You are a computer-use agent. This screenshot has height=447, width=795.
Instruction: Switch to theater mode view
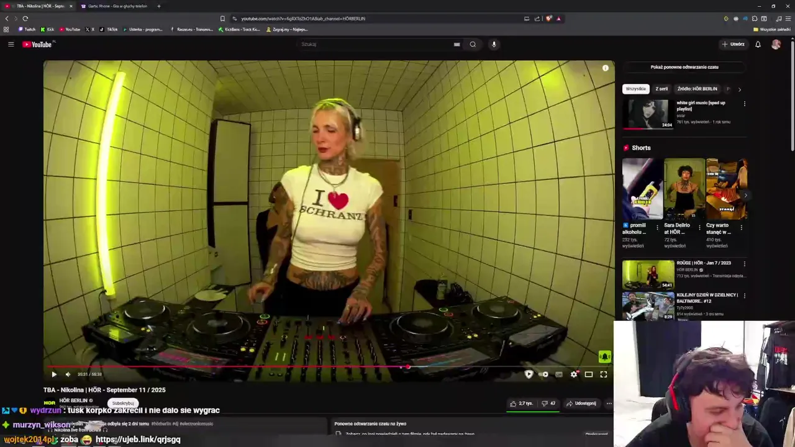click(589, 374)
